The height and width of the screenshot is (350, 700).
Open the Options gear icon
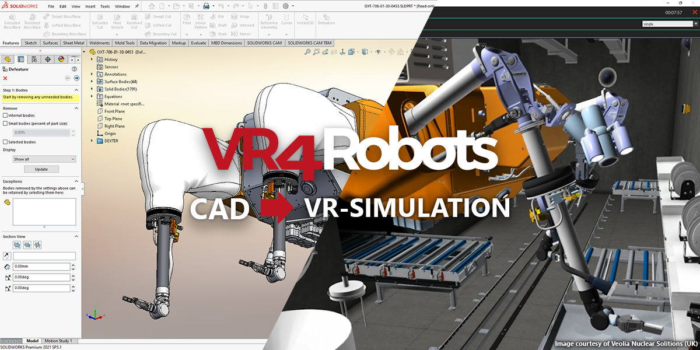pyautogui.click(x=285, y=6)
